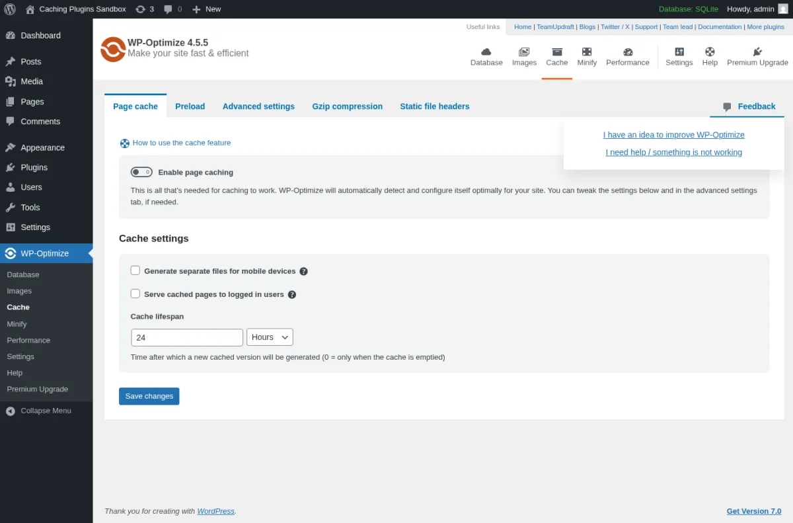Switch to the Page cache tab

pos(135,106)
